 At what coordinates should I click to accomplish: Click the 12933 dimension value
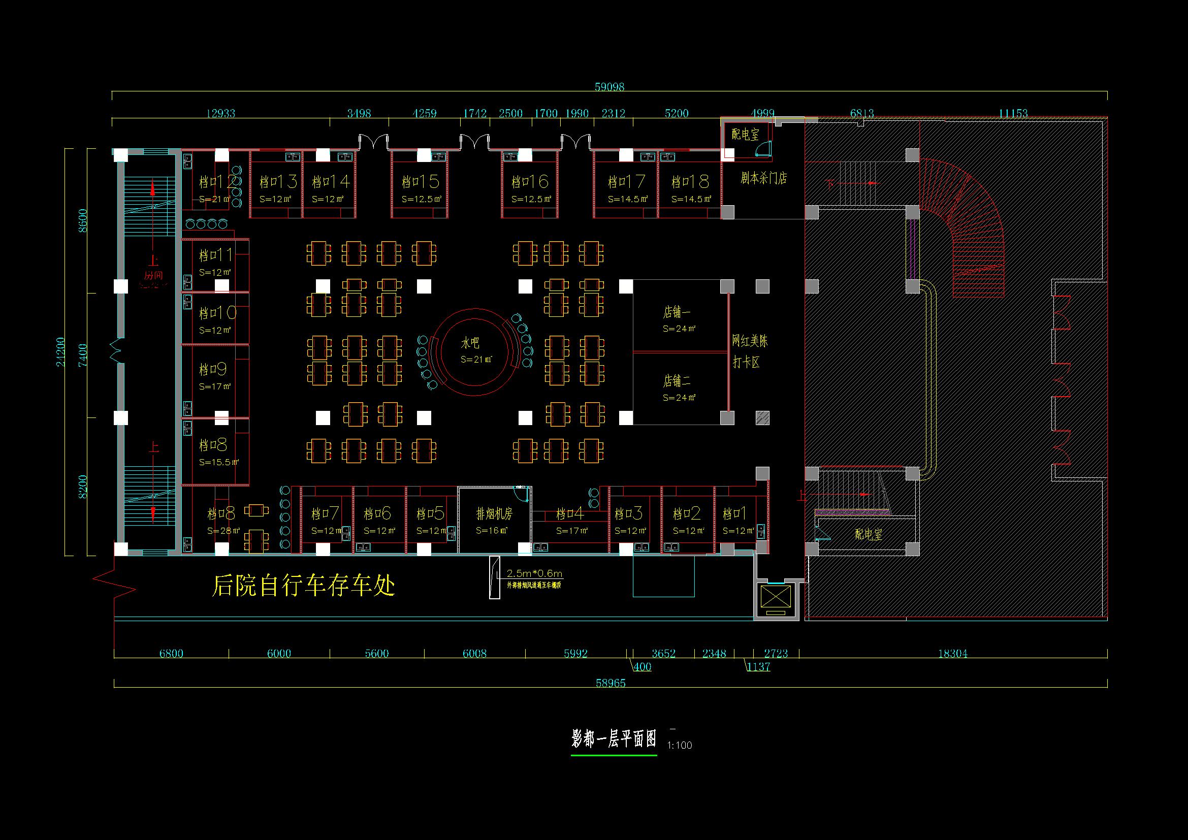point(221,113)
